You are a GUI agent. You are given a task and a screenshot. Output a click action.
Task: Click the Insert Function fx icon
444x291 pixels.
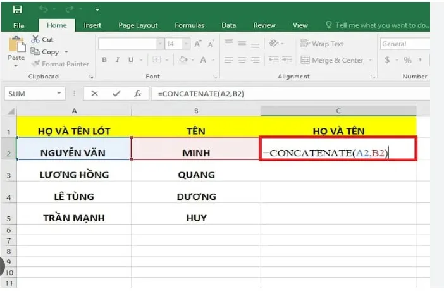pyautogui.click(x=138, y=94)
